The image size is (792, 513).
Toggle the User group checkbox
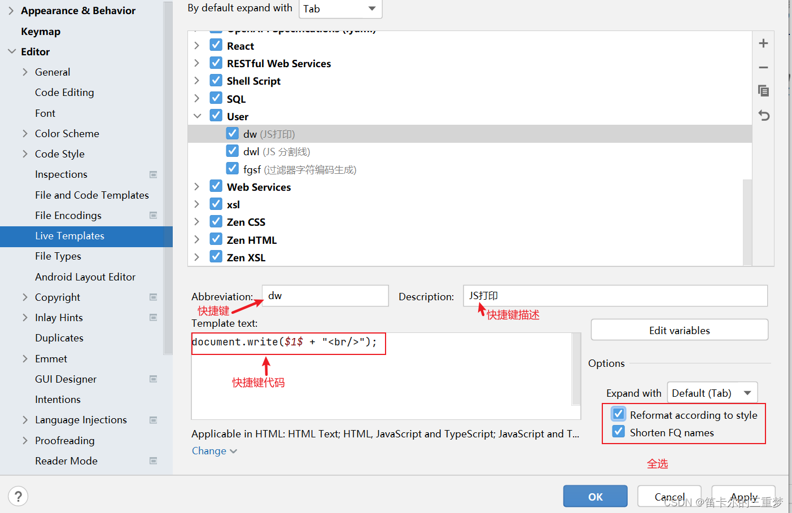pos(216,116)
